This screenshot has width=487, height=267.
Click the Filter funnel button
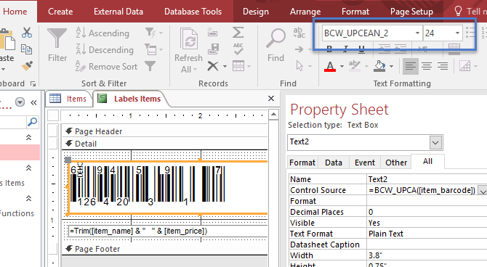click(x=57, y=45)
